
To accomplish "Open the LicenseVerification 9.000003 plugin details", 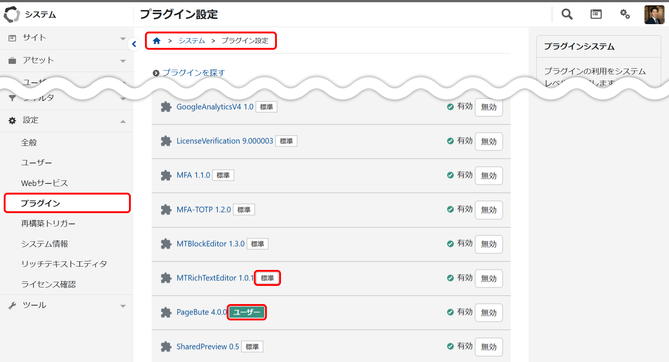I will tap(224, 141).
